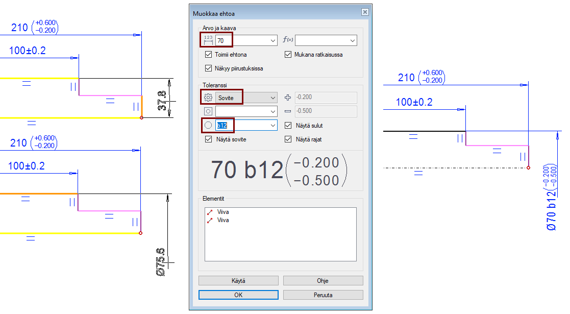Expand the formula dropdown list

352,40
